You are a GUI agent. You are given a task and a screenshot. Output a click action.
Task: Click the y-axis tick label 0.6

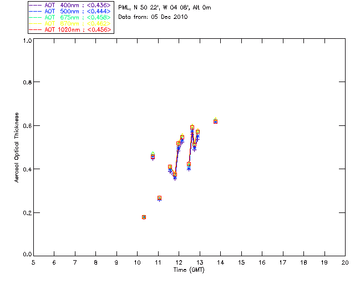point(27,126)
